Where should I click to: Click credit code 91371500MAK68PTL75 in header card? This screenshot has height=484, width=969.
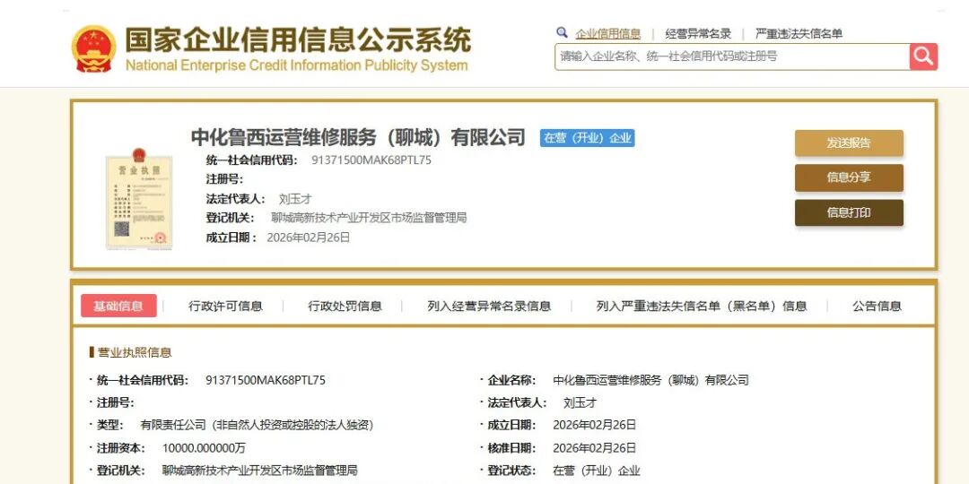(371, 160)
